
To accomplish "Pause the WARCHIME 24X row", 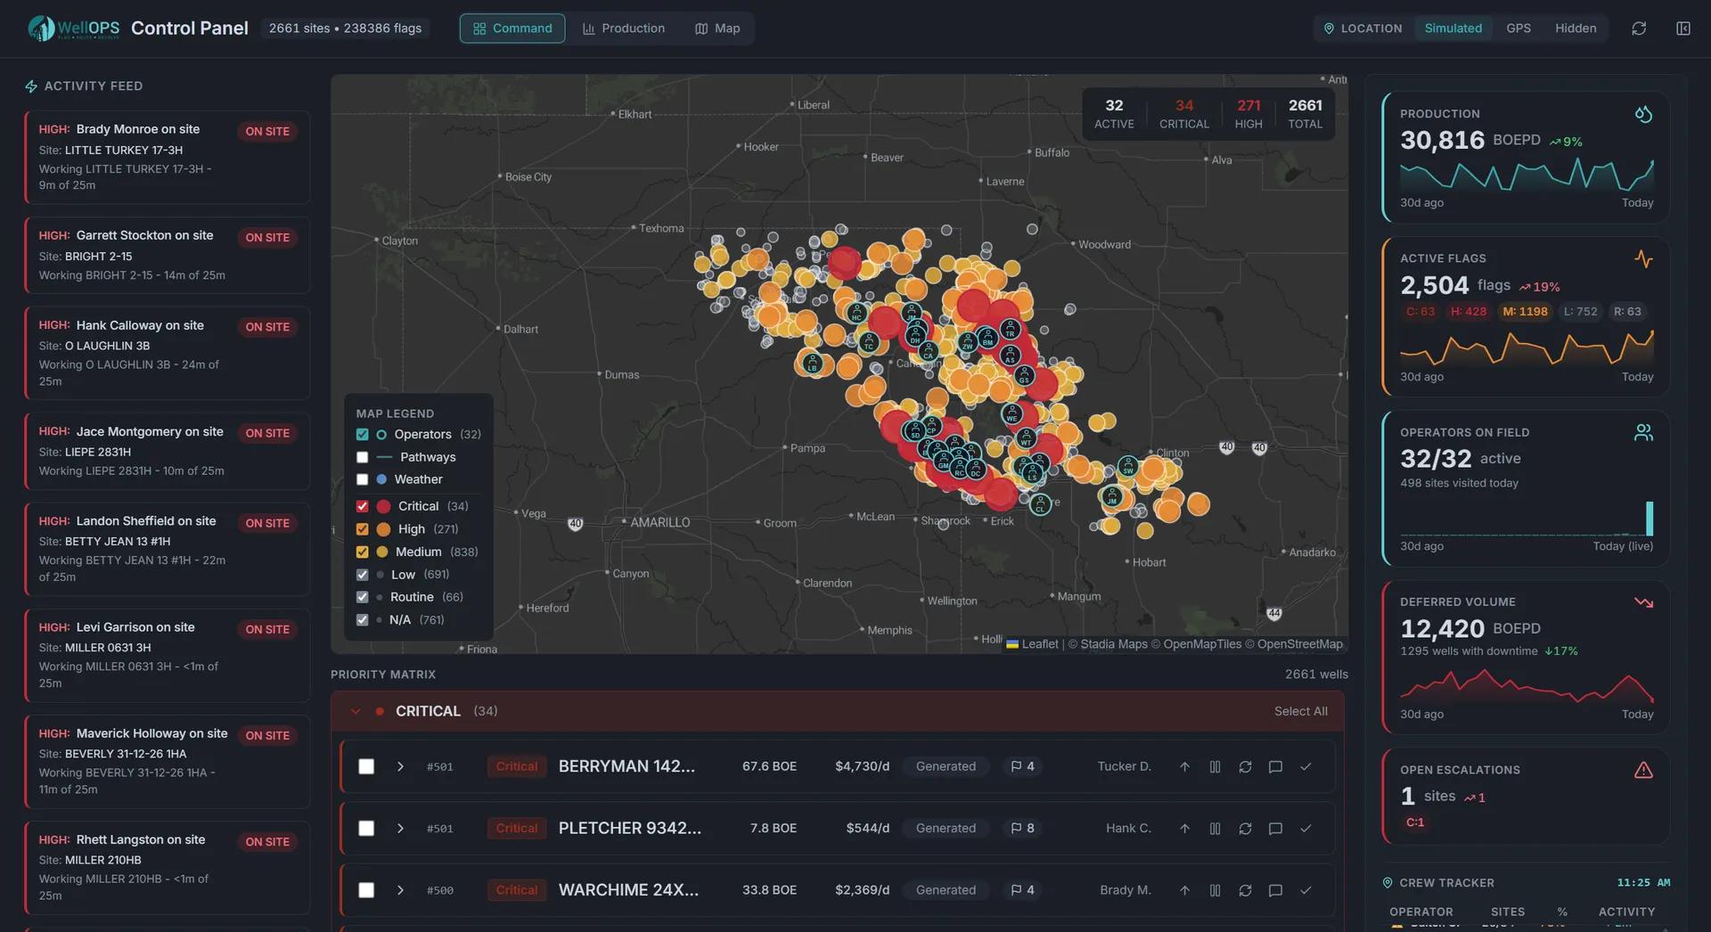I will (x=1215, y=890).
